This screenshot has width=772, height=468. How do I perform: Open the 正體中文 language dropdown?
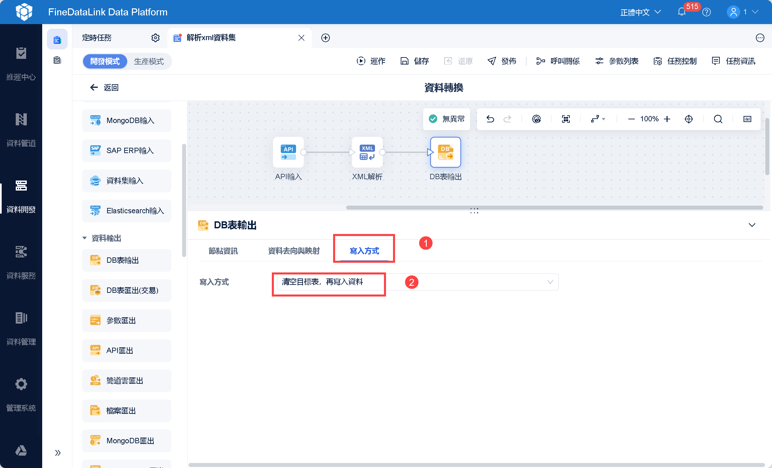click(640, 12)
